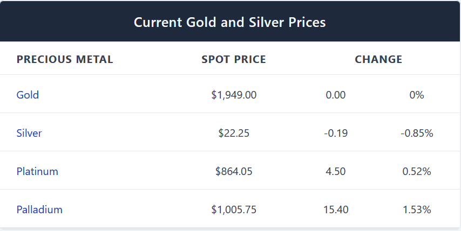Screen dimensions: 461x231
Task: Select Silver's -0.19 change value
Action: coord(336,133)
